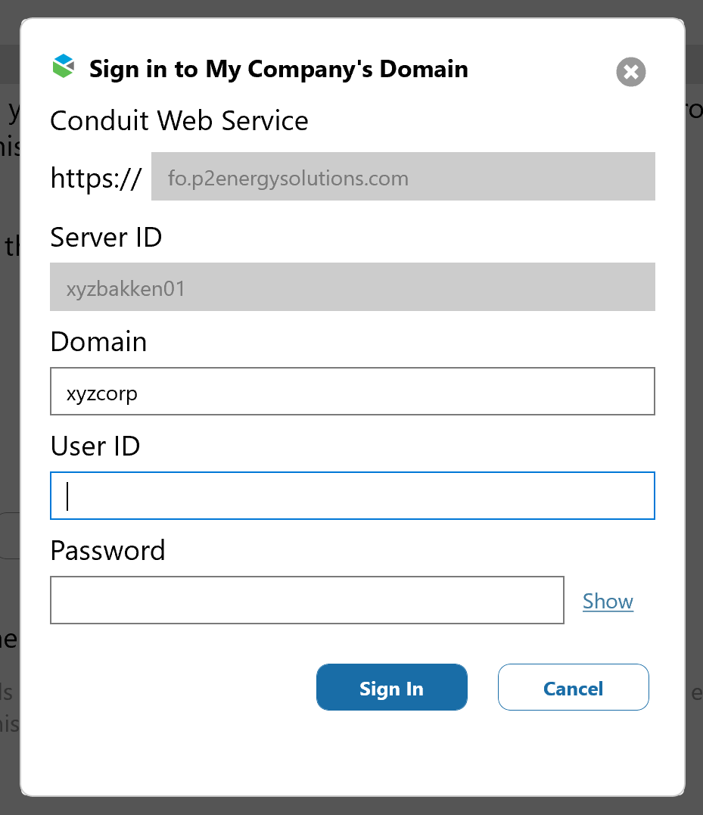Click the dialog title 'Sign in to My Company's Domain'

coord(278,70)
